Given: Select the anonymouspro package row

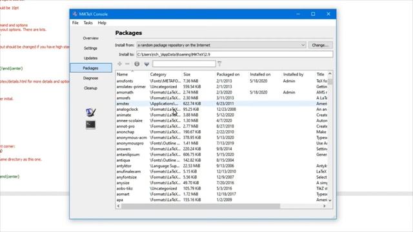Looking at the screenshot, I should click(x=222, y=143).
